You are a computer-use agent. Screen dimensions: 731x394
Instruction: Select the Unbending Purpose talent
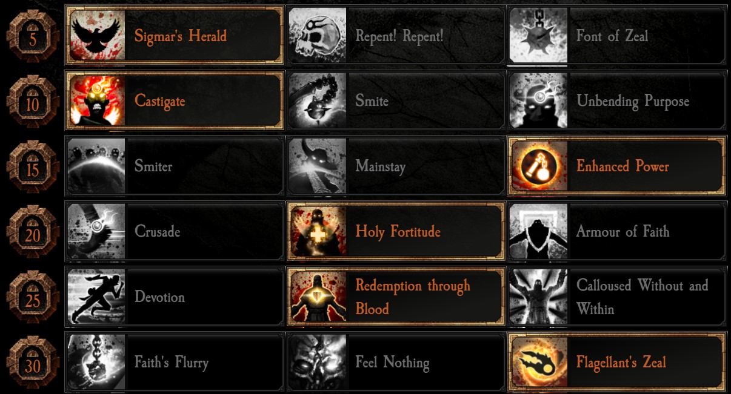click(617, 100)
